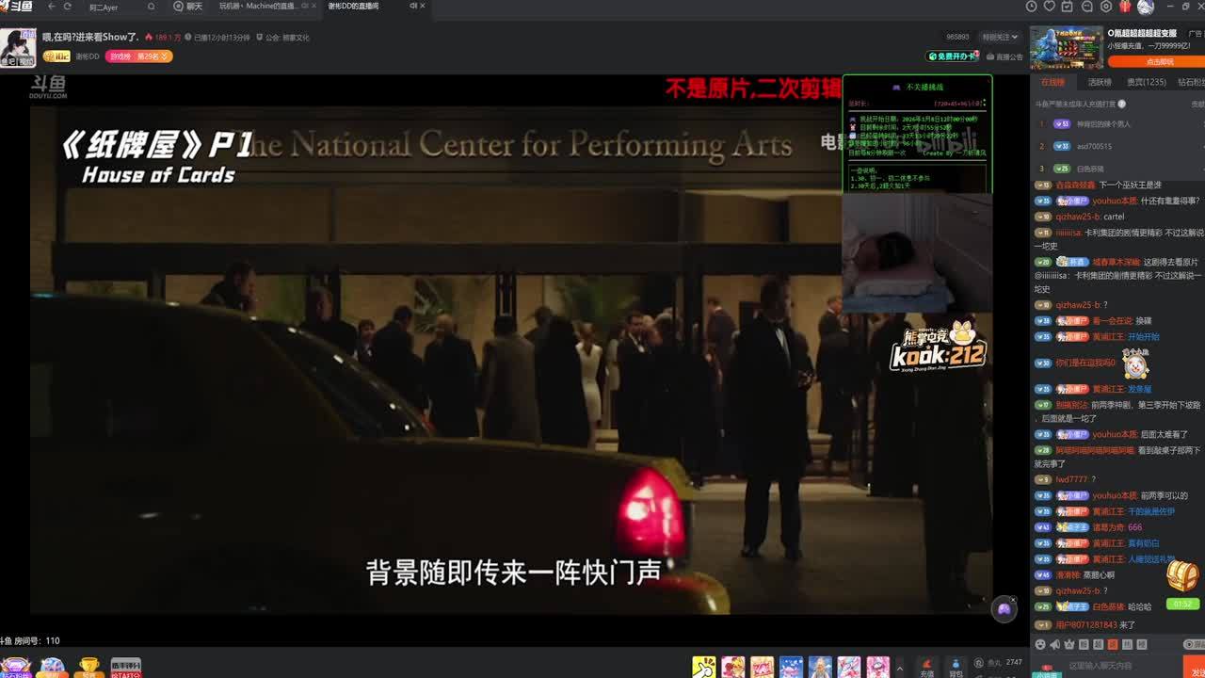Switch to the 贵宾(1235) tab
Image resolution: width=1205 pixels, height=678 pixels.
[1146, 82]
